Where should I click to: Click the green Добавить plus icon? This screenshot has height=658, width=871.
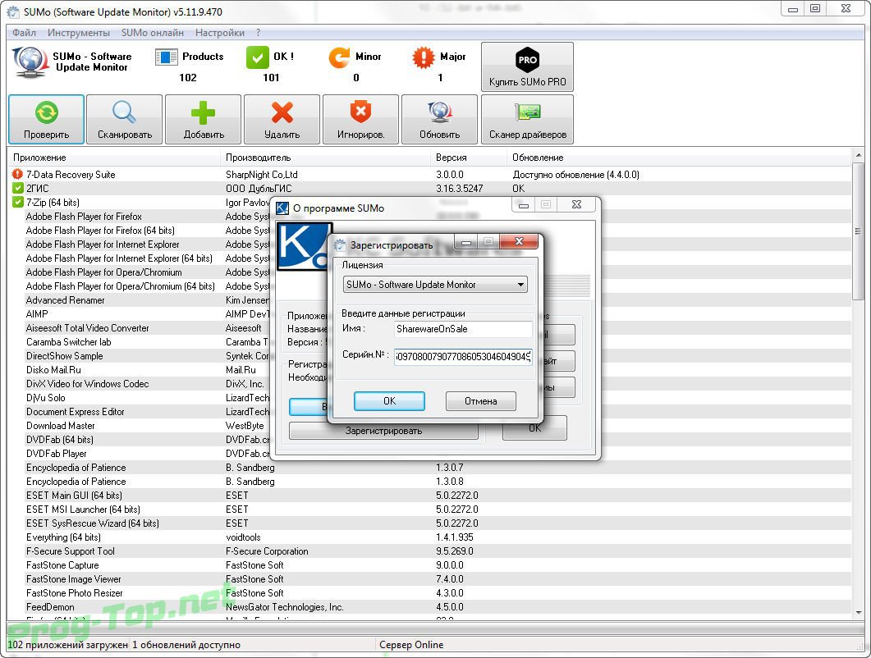(x=203, y=112)
